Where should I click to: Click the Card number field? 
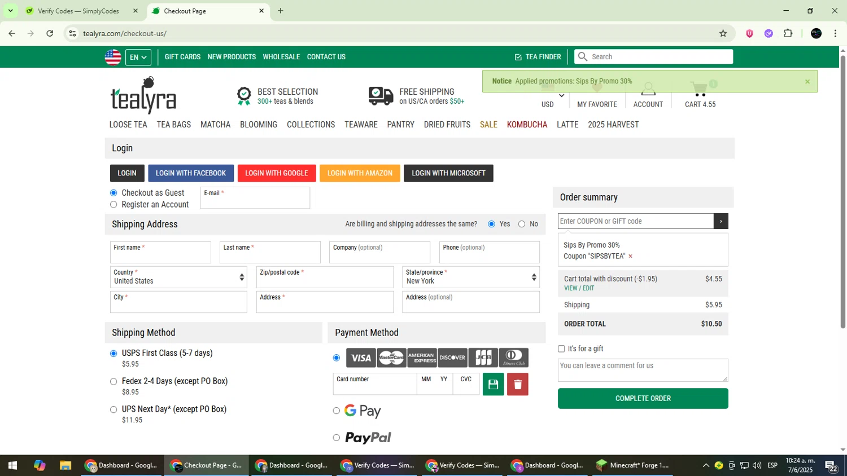tap(375, 384)
